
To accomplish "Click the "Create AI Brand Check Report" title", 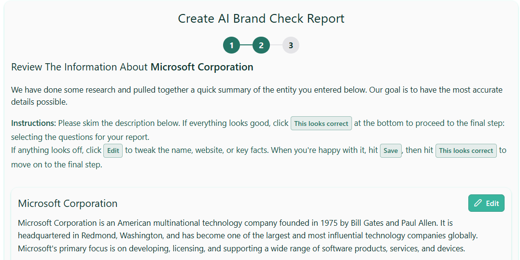I will click(x=261, y=19).
